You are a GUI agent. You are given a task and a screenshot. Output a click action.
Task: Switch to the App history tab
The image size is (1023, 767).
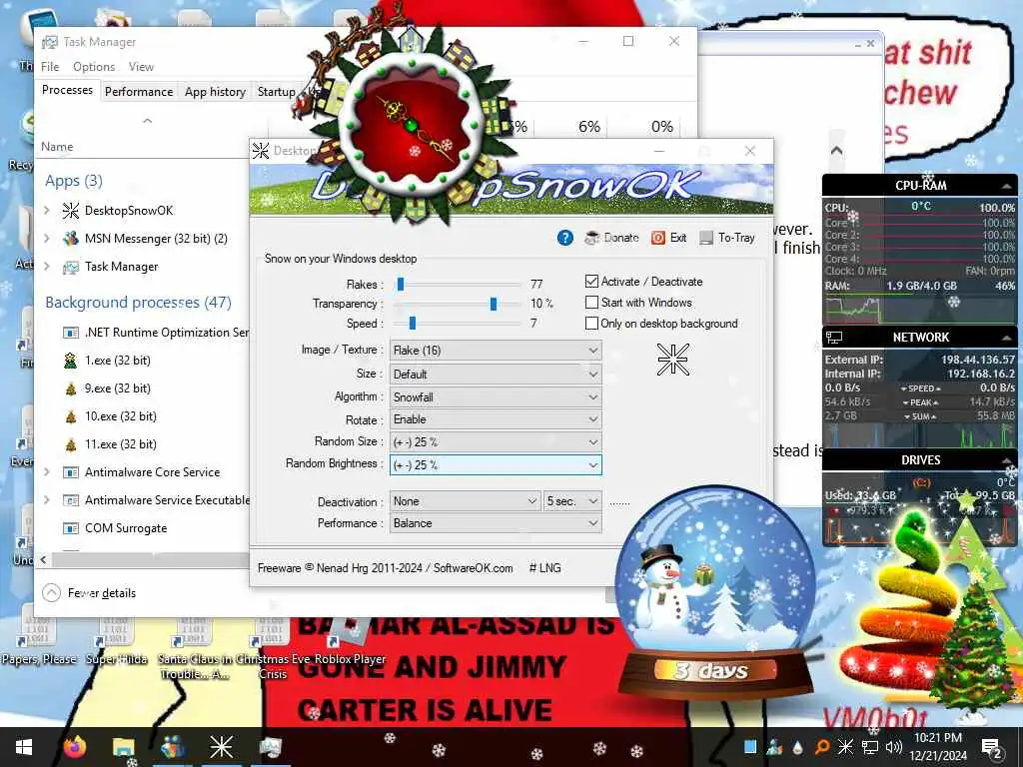click(x=216, y=92)
